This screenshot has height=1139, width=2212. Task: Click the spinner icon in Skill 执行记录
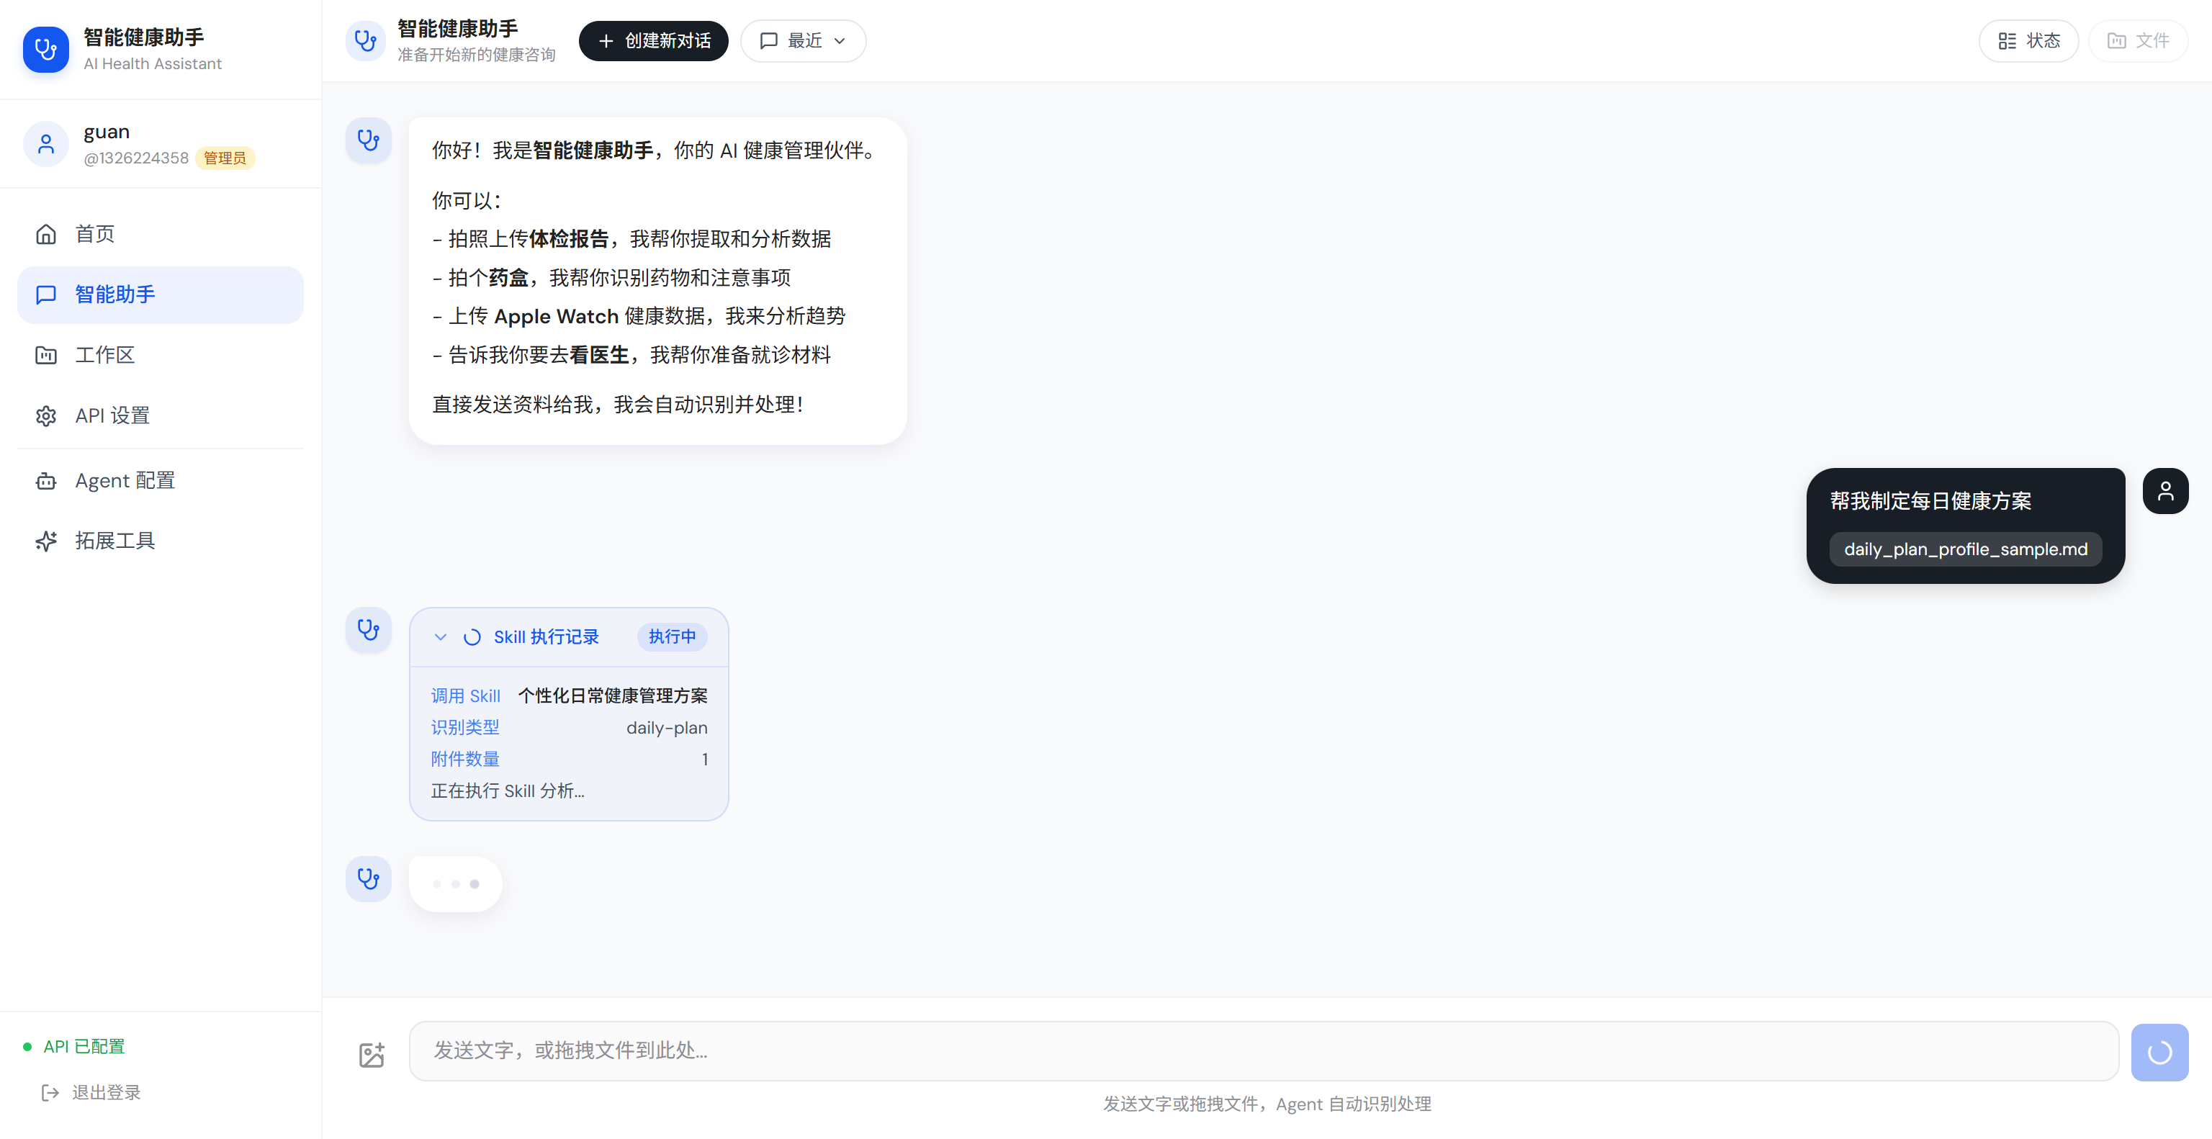point(472,637)
